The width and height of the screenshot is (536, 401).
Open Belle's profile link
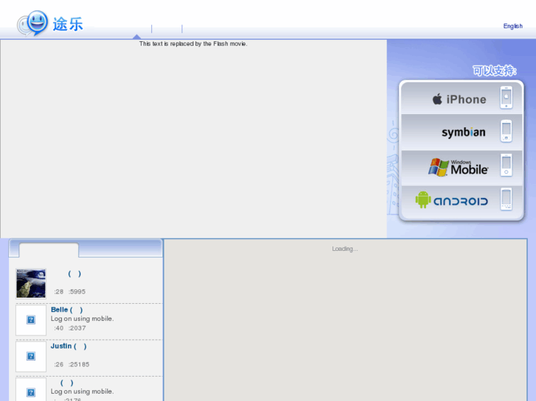[x=66, y=310]
